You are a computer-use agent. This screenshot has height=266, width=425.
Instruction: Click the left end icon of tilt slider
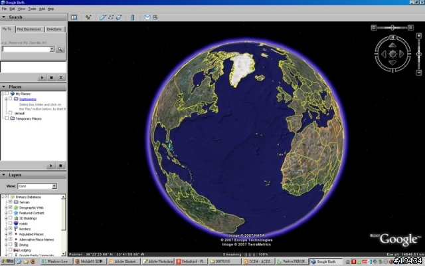(373, 27)
